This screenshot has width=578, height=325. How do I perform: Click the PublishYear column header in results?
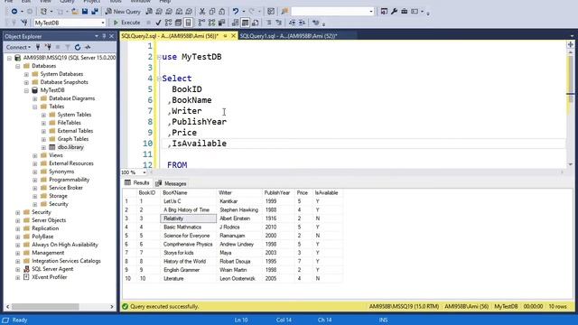(x=277, y=192)
